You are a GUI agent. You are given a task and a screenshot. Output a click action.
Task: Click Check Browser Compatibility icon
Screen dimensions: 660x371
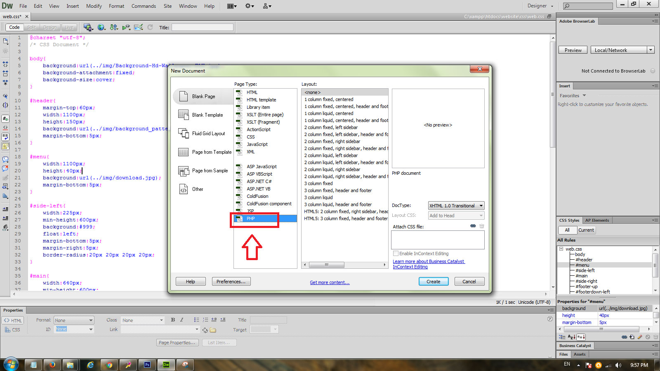(139, 27)
